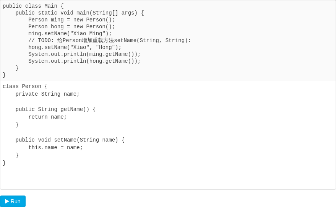Click on 'this.name = name;' line
Screen dimensions: 336x207
coord(55,148)
